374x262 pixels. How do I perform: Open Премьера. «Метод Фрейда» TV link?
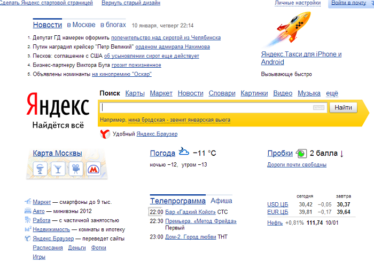pyautogui.click(x=201, y=221)
